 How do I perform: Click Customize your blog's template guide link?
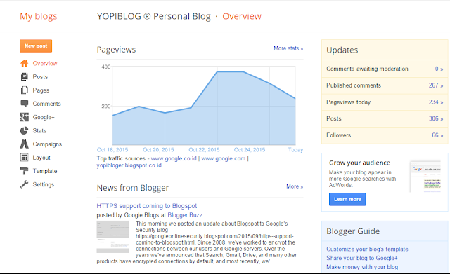click(367, 249)
